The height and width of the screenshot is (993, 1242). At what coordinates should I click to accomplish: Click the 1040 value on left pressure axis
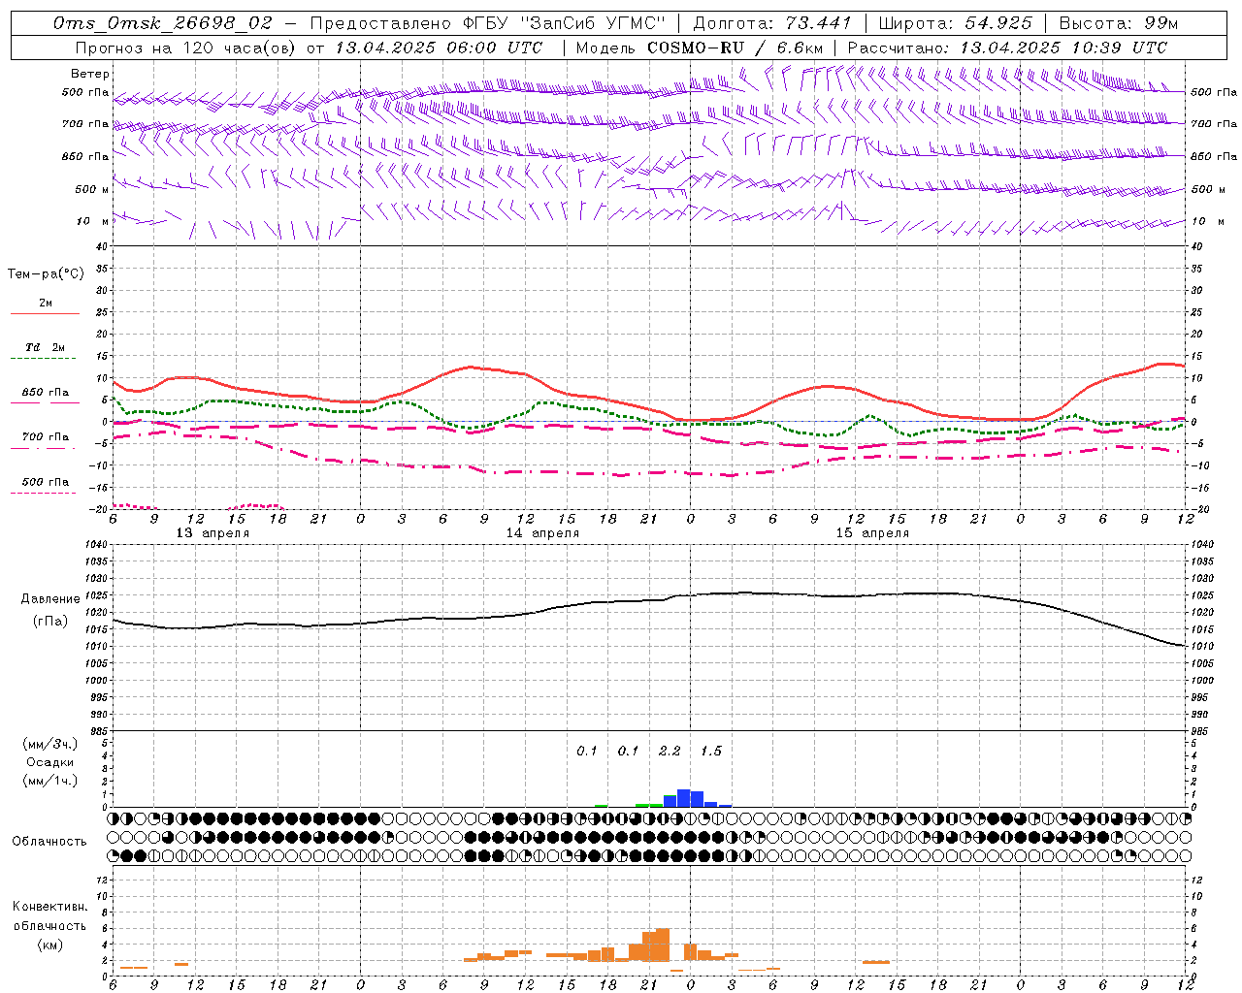coord(96,544)
